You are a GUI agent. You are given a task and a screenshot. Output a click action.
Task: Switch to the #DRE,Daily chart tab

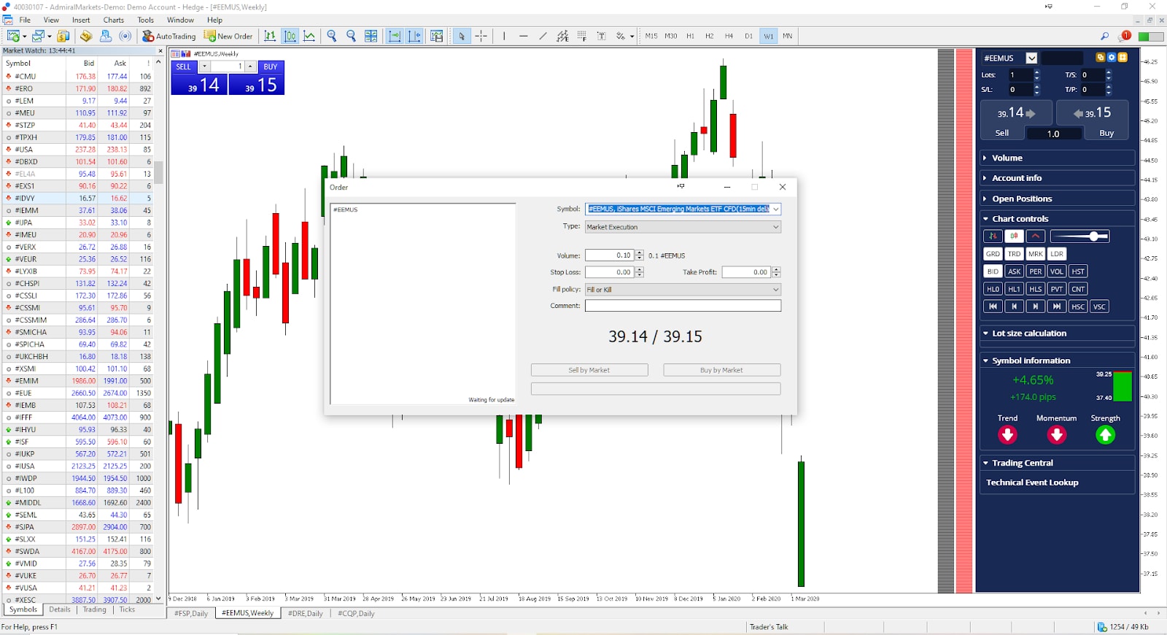(306, 614)
